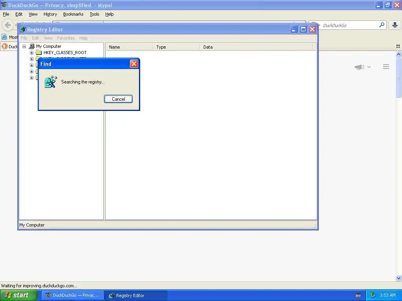Open Registry Editor View menu
Viewport: 402px width, 301px height.
[48, 38]
